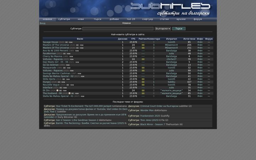Open the Savage House subtitle link
256x160 pixels.
click(x=50, y=42)
